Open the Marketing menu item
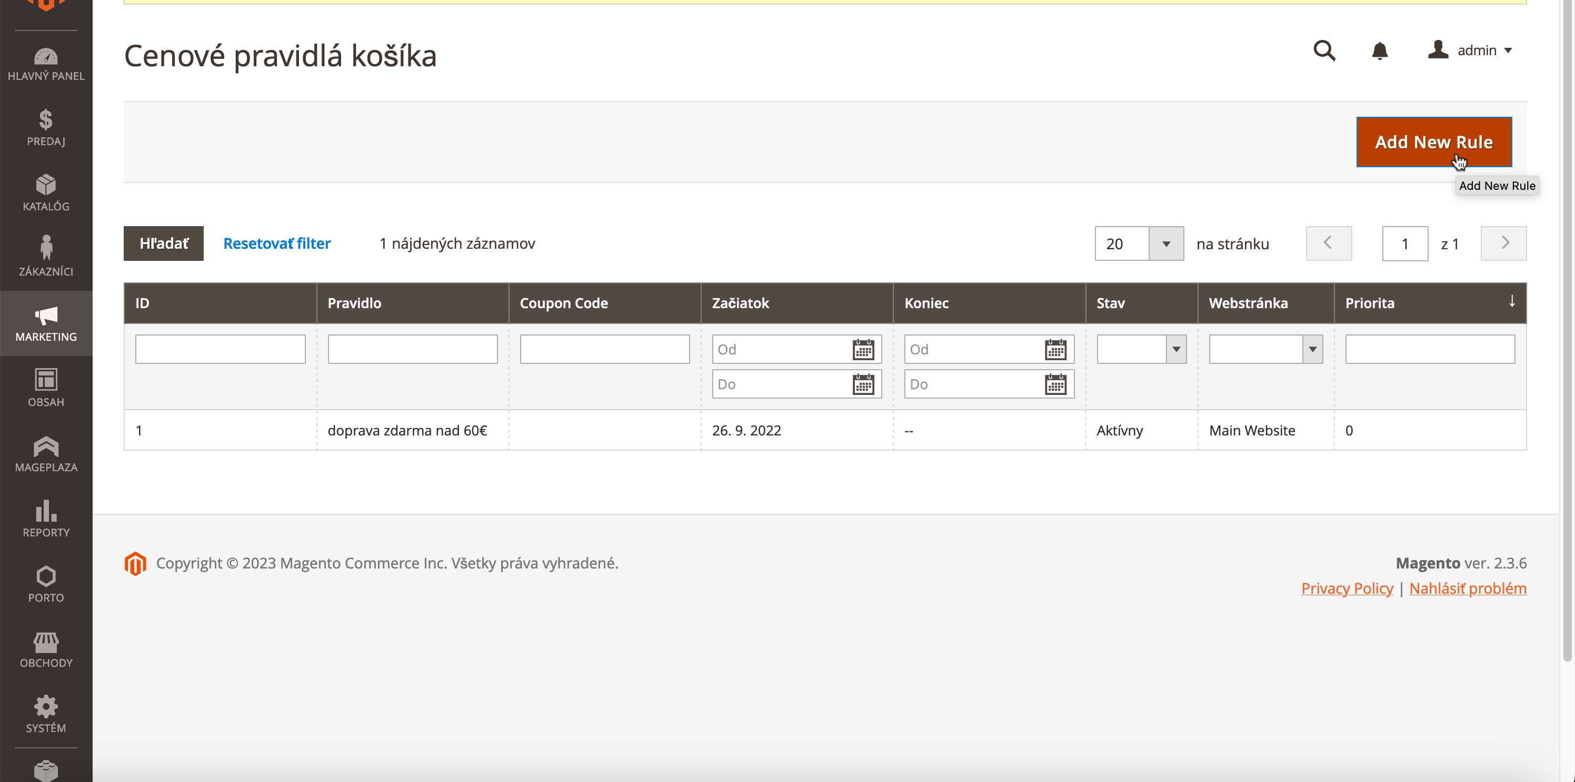The image size is (1575, 782). click(x=46, y=323)
